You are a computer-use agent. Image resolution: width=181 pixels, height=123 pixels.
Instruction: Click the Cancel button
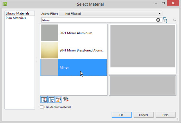pyautogui.click(x=144, y=115)
